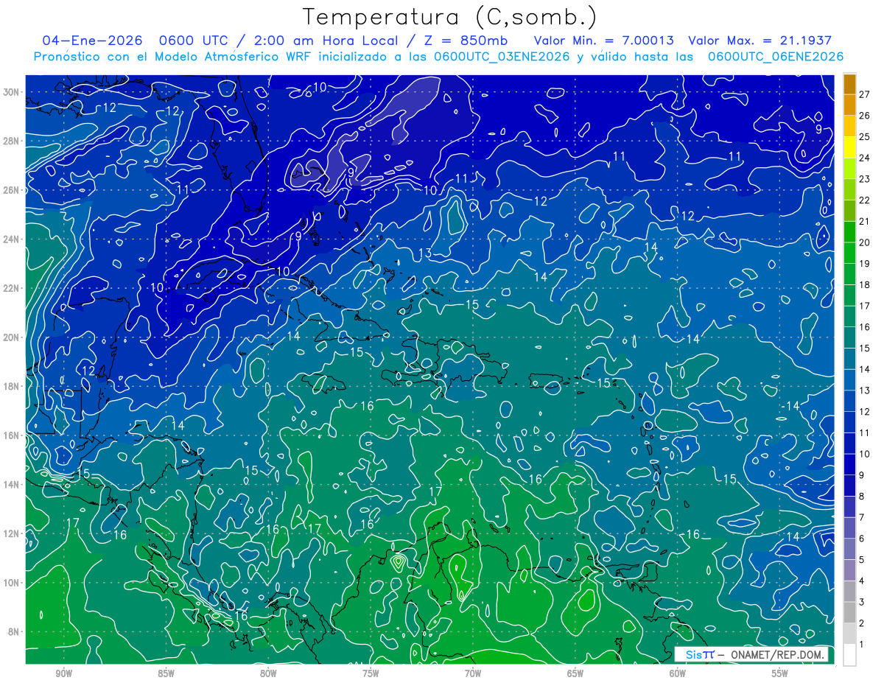Image resolution: width=884 pixels, height=683 pixels.
Task: Pick the white swatch below label 1
Action: [849, 655]
